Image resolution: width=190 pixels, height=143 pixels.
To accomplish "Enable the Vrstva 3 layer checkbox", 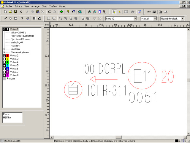I will [x=4, y=59].
